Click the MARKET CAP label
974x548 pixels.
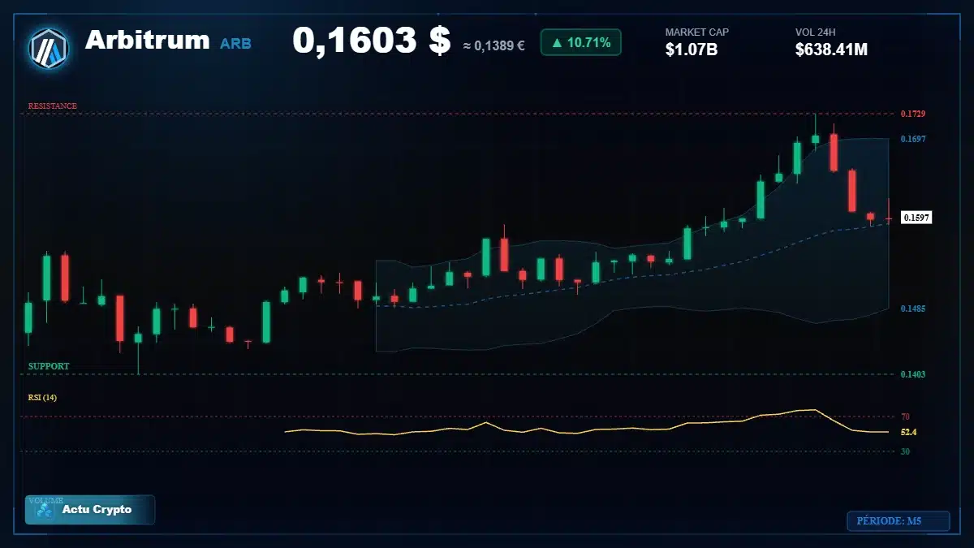696,32
